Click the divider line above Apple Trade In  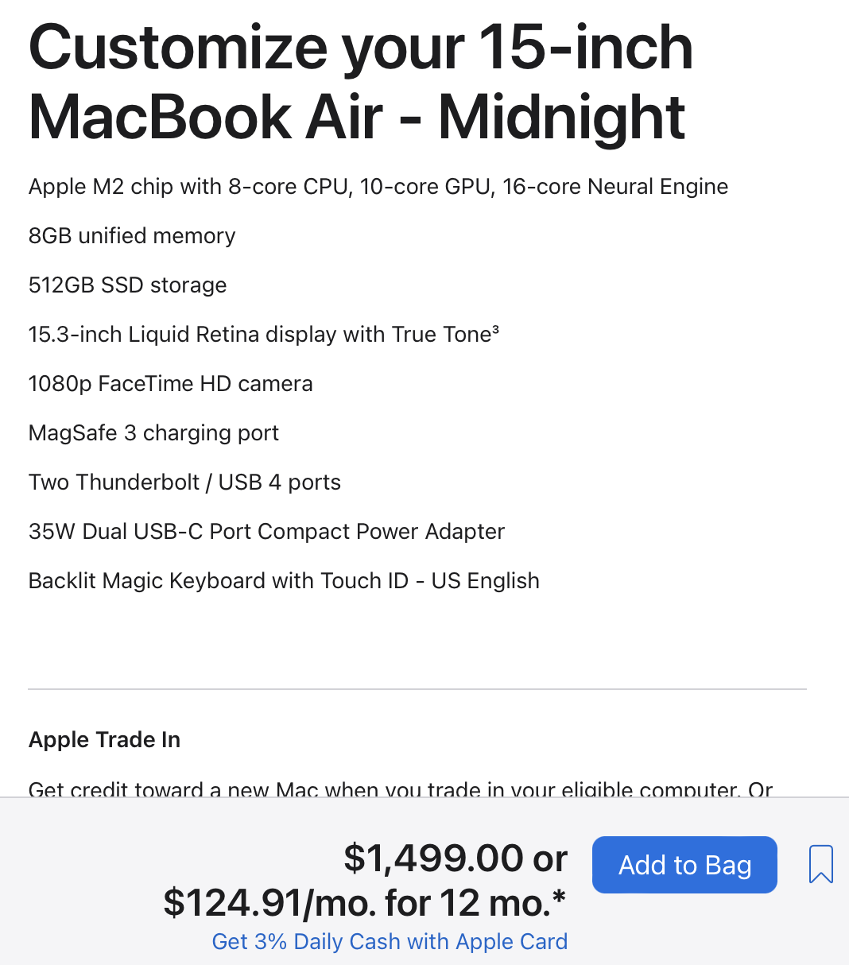[x=417, y=688]
